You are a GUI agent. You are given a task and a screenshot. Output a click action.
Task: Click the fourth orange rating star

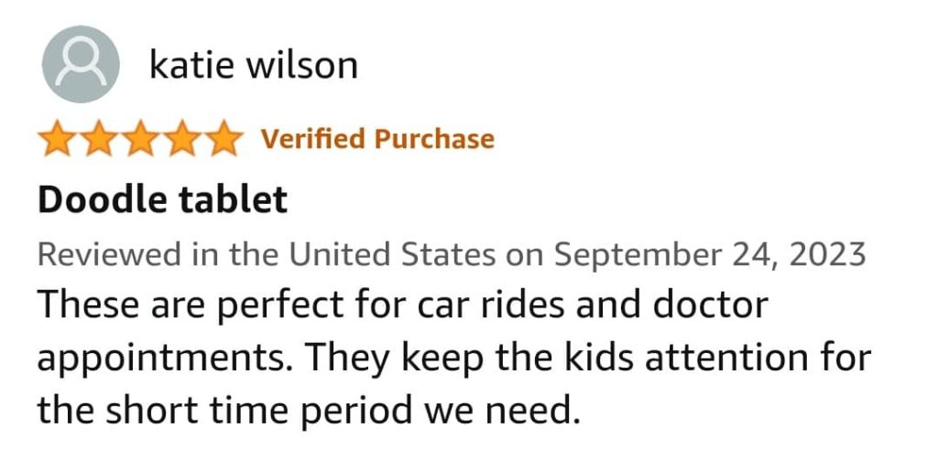pyautogui.click(x=182, y=138)
